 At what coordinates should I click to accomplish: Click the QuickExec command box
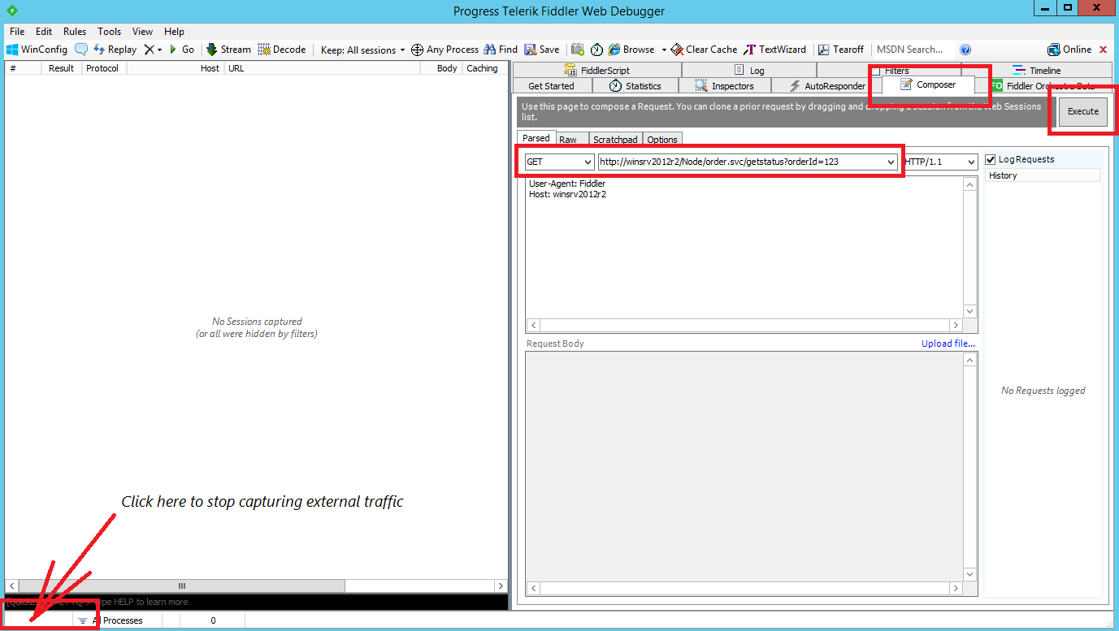[257, 602]
